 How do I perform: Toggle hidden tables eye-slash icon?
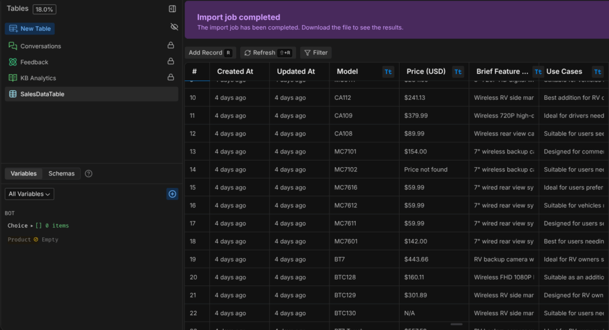tap(174, 27)
